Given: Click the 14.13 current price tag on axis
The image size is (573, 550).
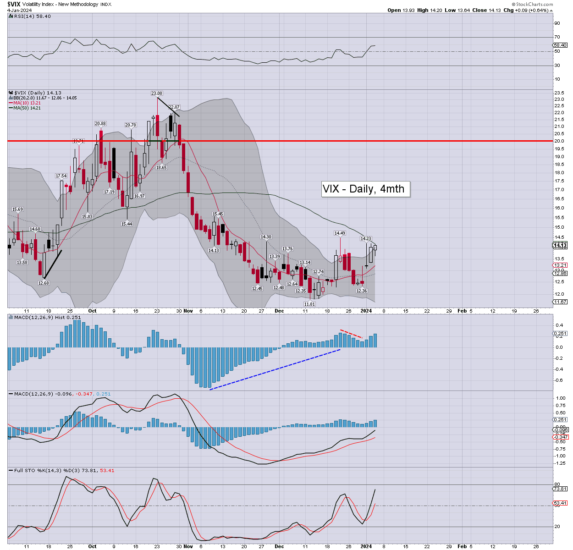Looking at the screenshot, I should coord(560,245).
